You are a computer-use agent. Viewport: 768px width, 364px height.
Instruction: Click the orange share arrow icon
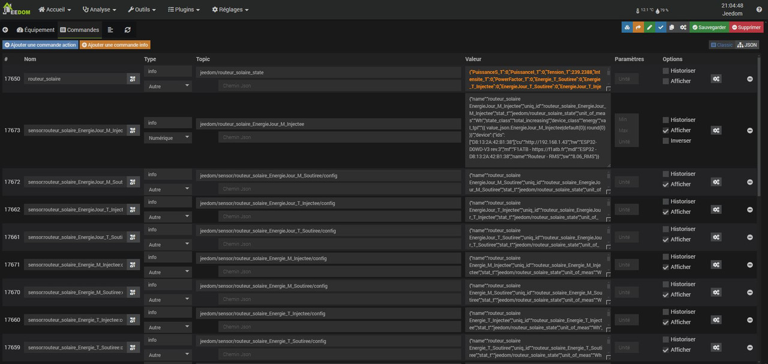tap(638, 28)
